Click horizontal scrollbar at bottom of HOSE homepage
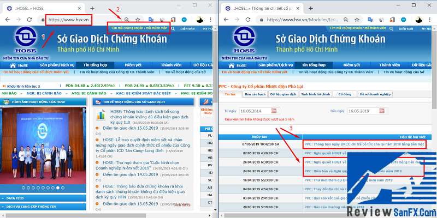The width and height of the screenshot is (437, 218). [x=76, y=216]
